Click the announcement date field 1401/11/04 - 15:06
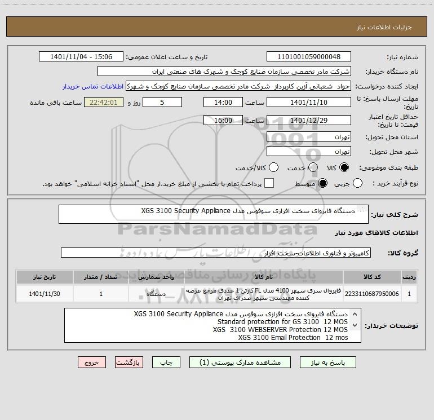The image size is (434, 420). point(81,56)
